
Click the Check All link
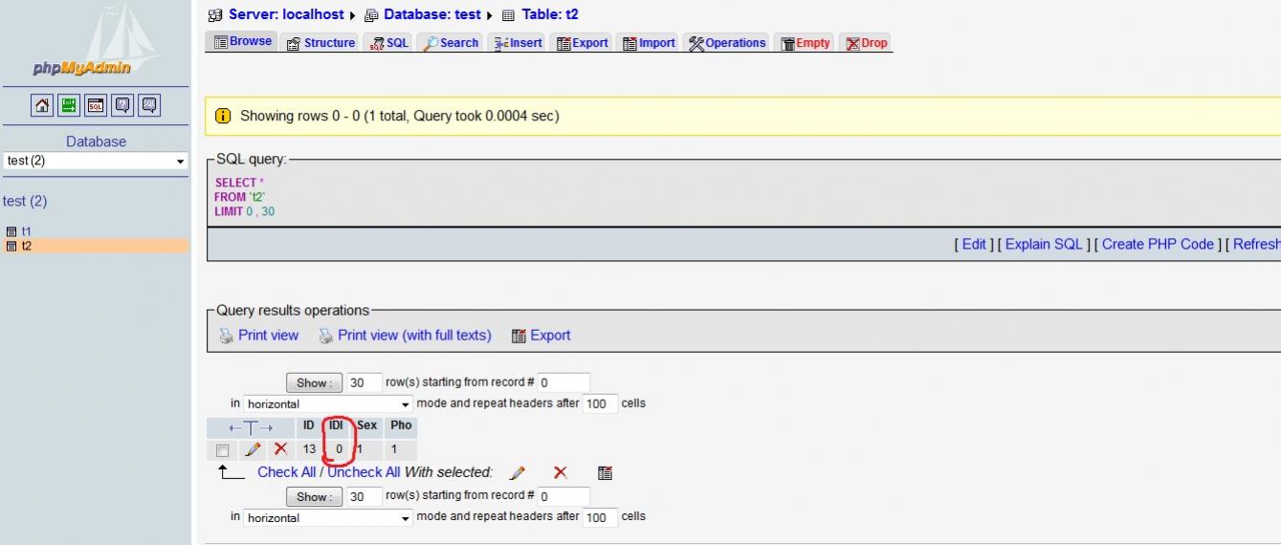[x=286, y=472]
